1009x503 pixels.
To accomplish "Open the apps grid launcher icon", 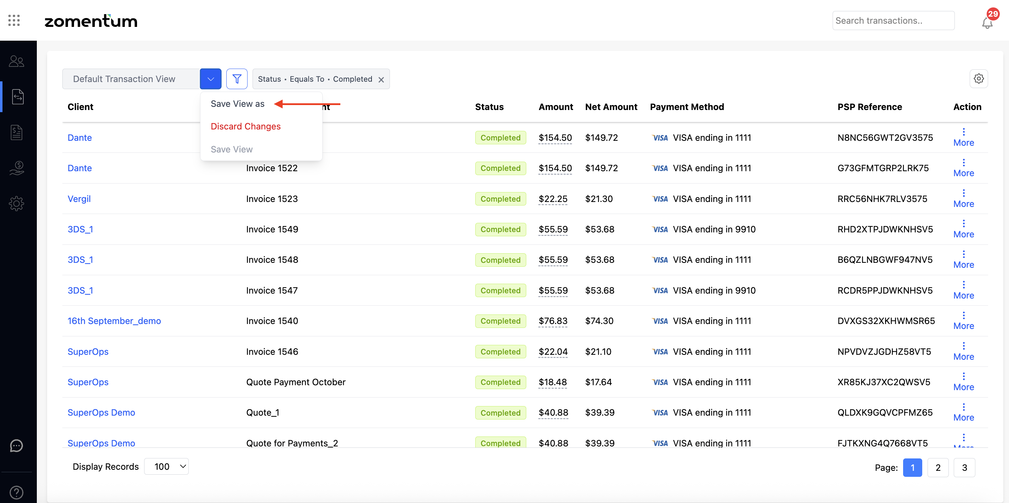I will pos(14,20).
